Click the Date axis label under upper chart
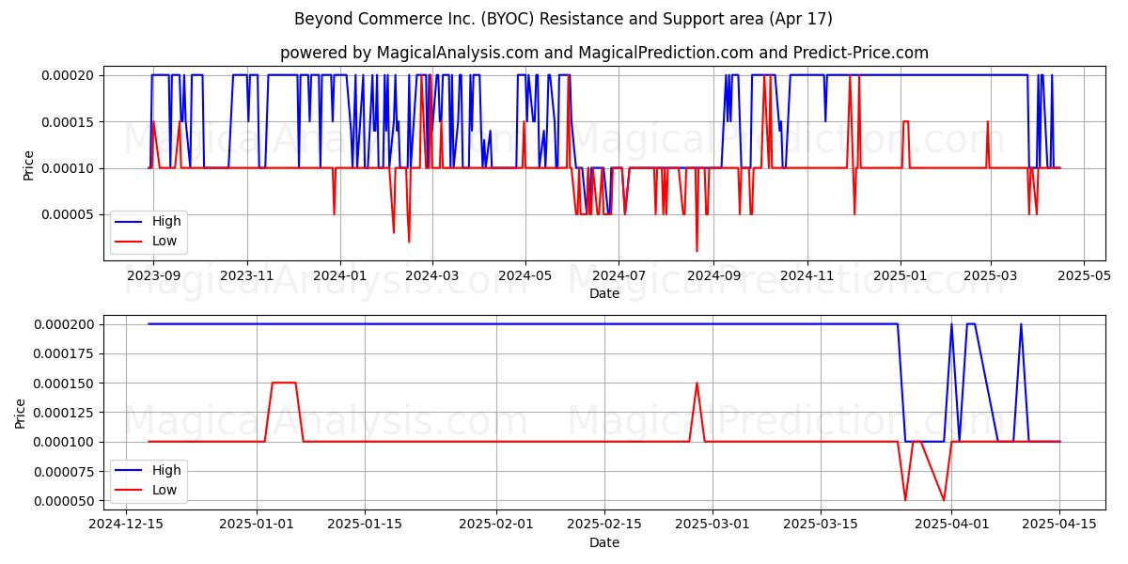 (604, 293)
